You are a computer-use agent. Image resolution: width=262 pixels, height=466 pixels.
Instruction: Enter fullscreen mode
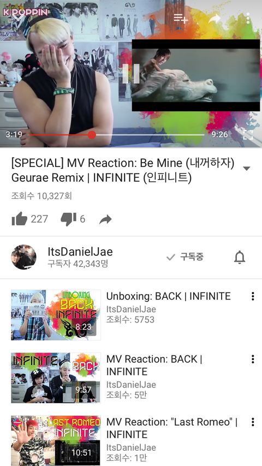point(248,134)
